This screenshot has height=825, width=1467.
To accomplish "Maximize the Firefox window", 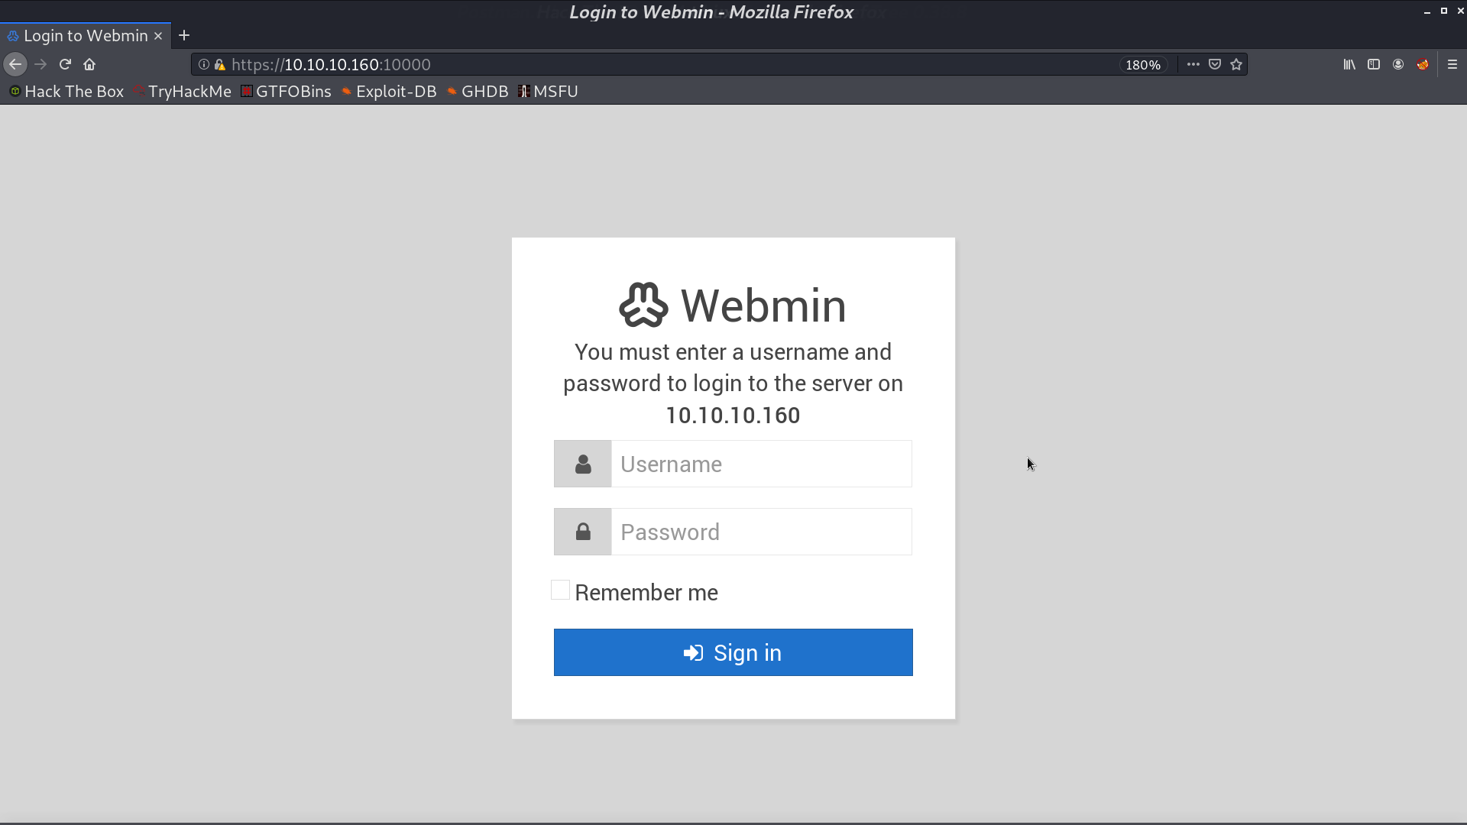I will pyautogui.click(x=1444, y=11).
